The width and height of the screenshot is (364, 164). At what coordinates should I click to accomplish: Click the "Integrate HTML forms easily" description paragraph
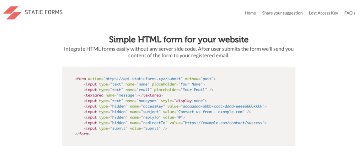[178, 52]
